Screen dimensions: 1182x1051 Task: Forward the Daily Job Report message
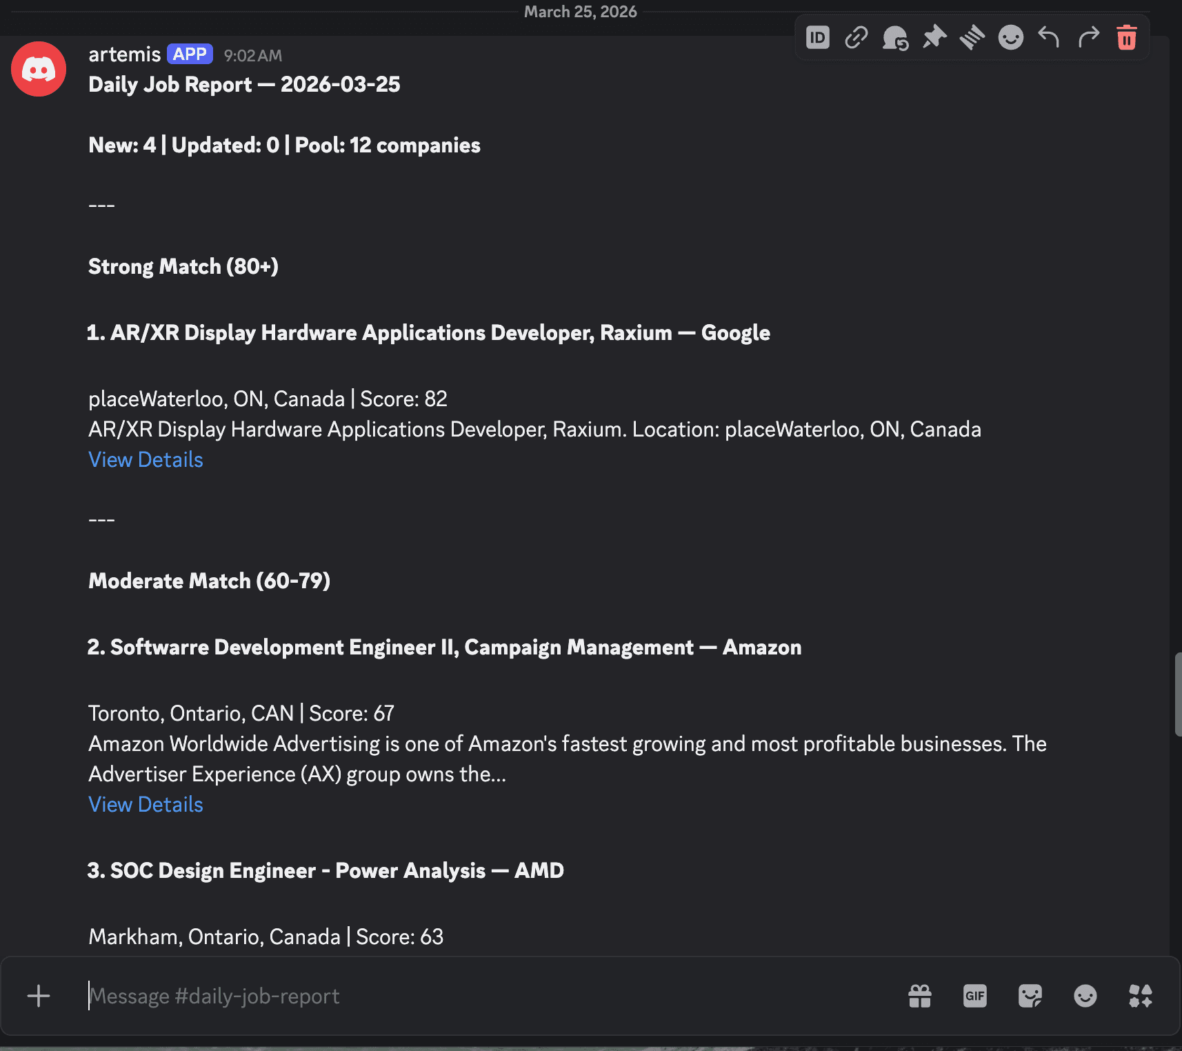(1088, 37)
